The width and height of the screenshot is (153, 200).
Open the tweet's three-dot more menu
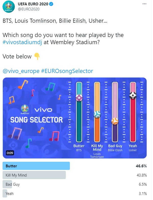[144, 4]
